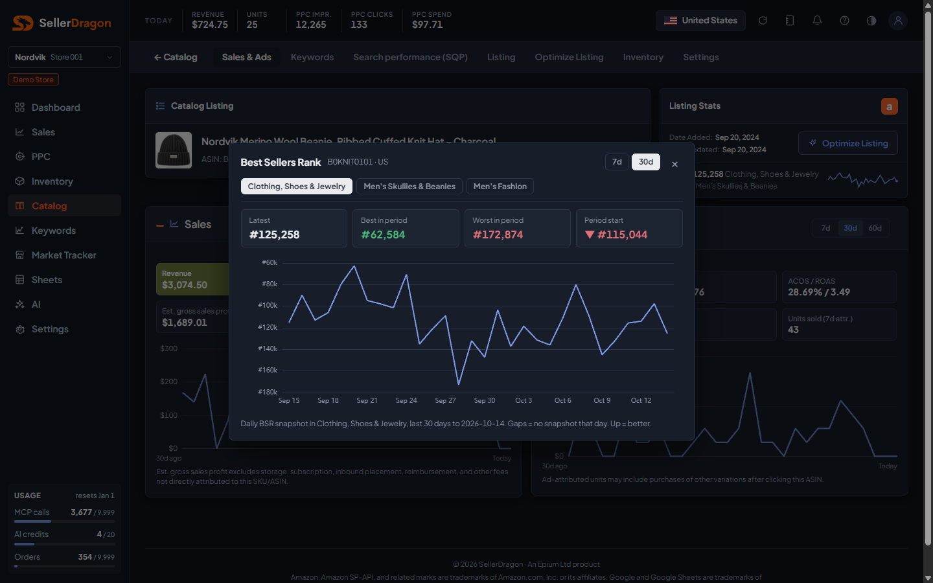Click the page vertical scrollbar
The height and width of the screenshot is (583, 933).
pyautogui.click(x=928, y=279)
